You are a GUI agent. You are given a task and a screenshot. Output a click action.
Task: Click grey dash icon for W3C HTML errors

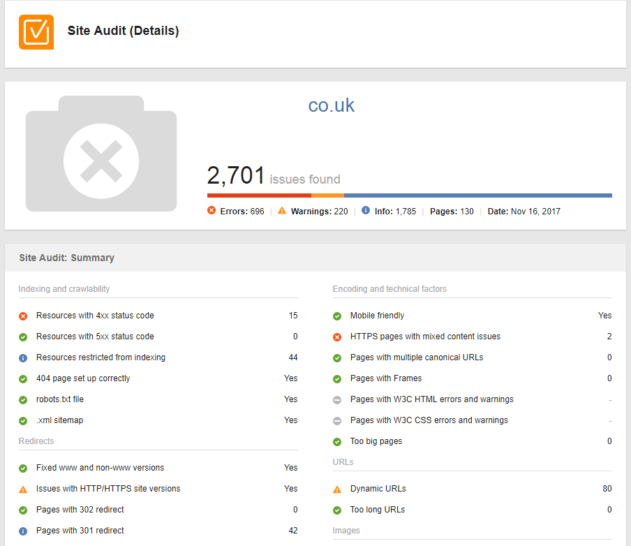337,400
